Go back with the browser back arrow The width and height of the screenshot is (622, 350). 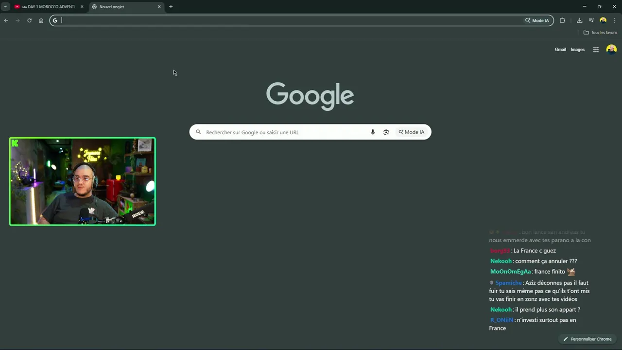[x=6, y=20]
